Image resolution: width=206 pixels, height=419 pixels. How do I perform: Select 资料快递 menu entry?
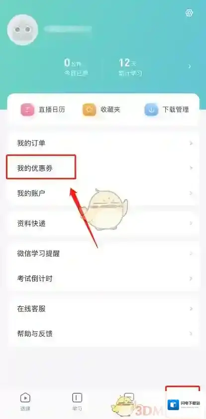pos(103,223)
